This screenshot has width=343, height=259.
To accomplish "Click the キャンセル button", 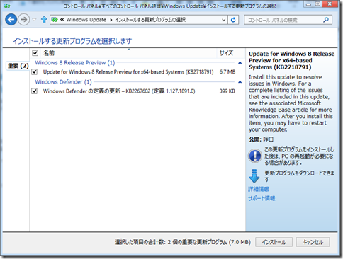I will click(x=313, y=242).
